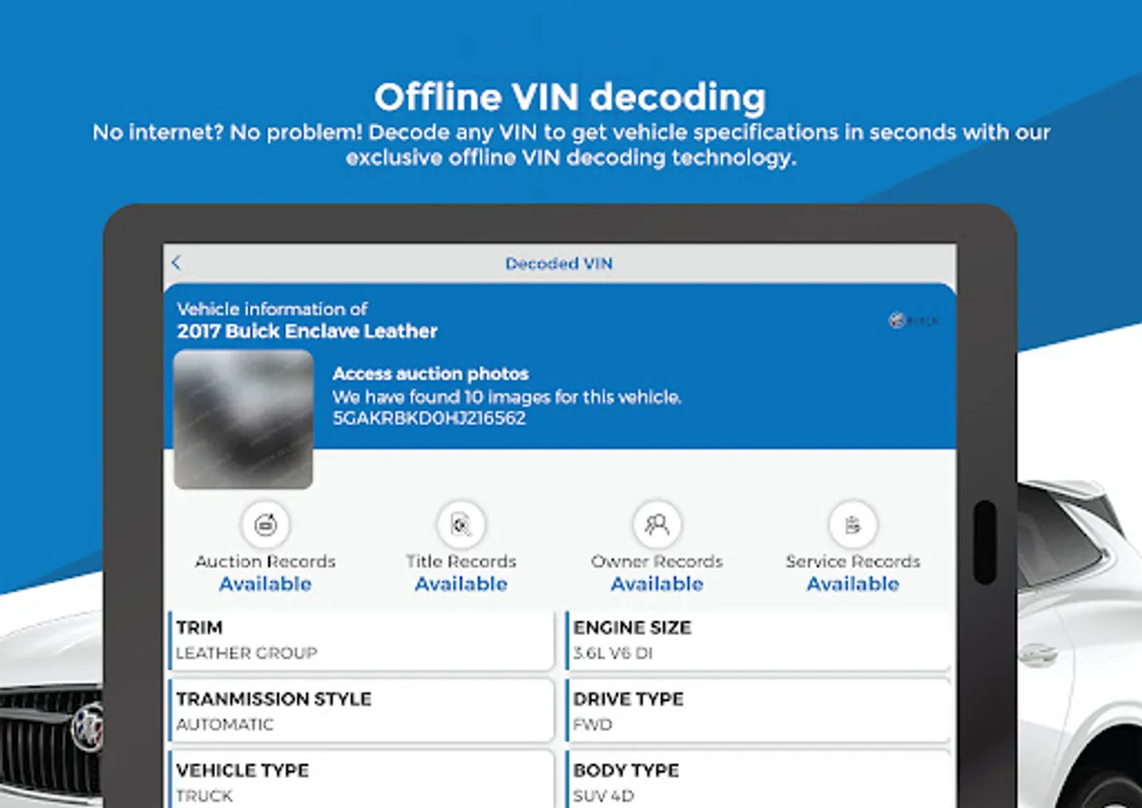Open the Service Records icon
The height and width of the screenshot is (808, 1142).
point(852,525)
